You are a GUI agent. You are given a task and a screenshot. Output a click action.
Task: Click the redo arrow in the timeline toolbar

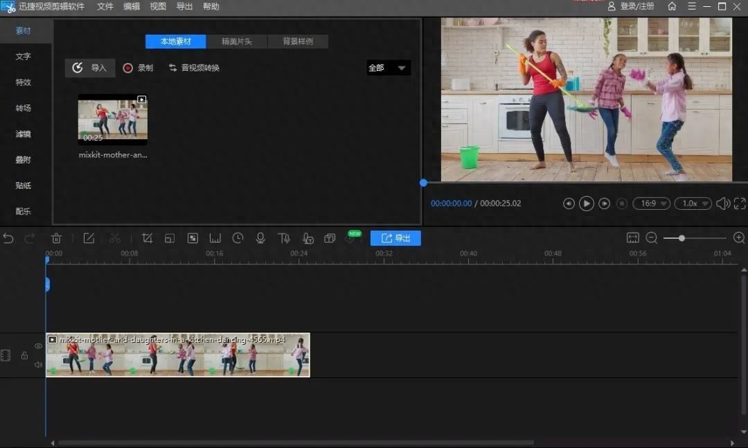(30, 238)
